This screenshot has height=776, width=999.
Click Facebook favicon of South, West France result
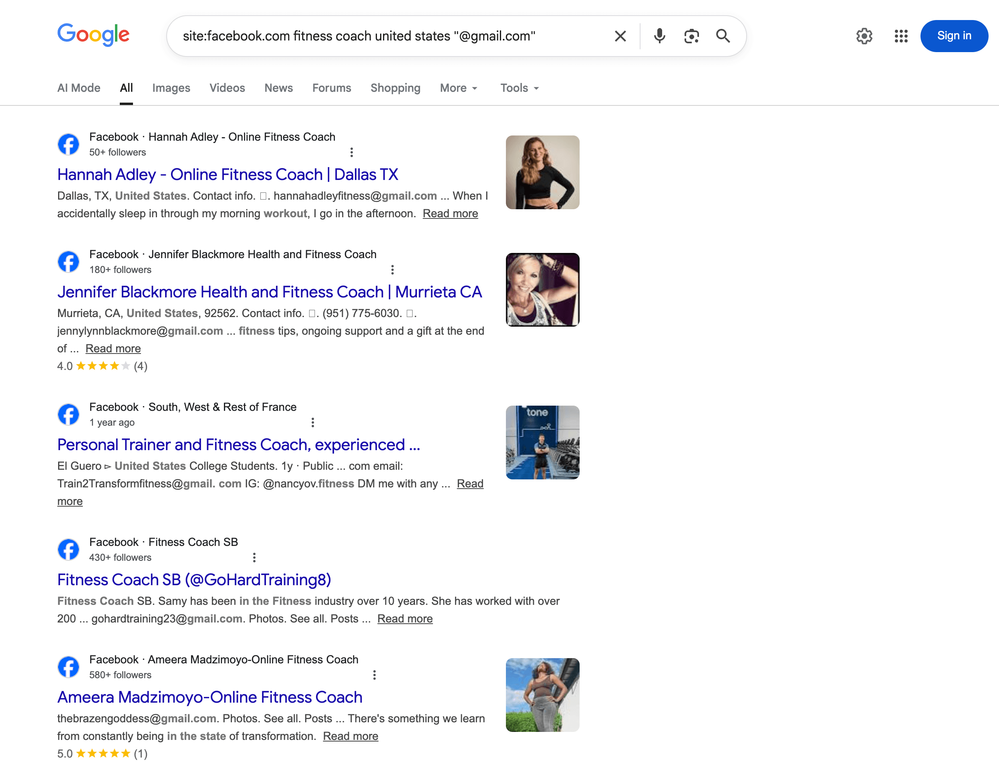(68, 414)
